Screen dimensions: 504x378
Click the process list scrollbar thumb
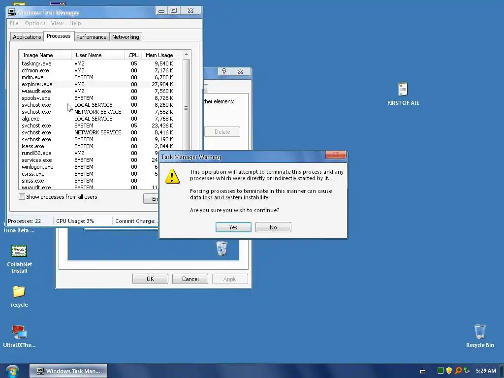(186, 108)
